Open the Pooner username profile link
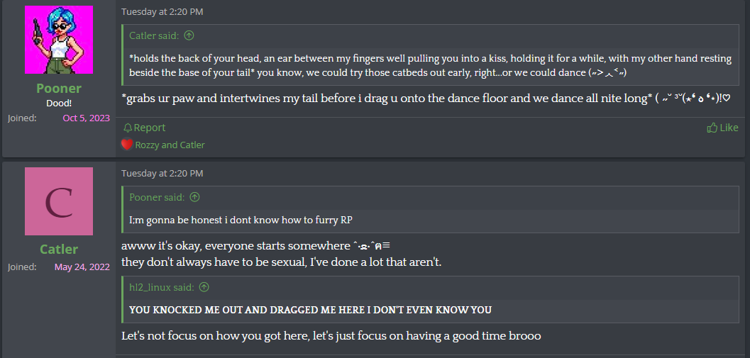 (59, 89)
